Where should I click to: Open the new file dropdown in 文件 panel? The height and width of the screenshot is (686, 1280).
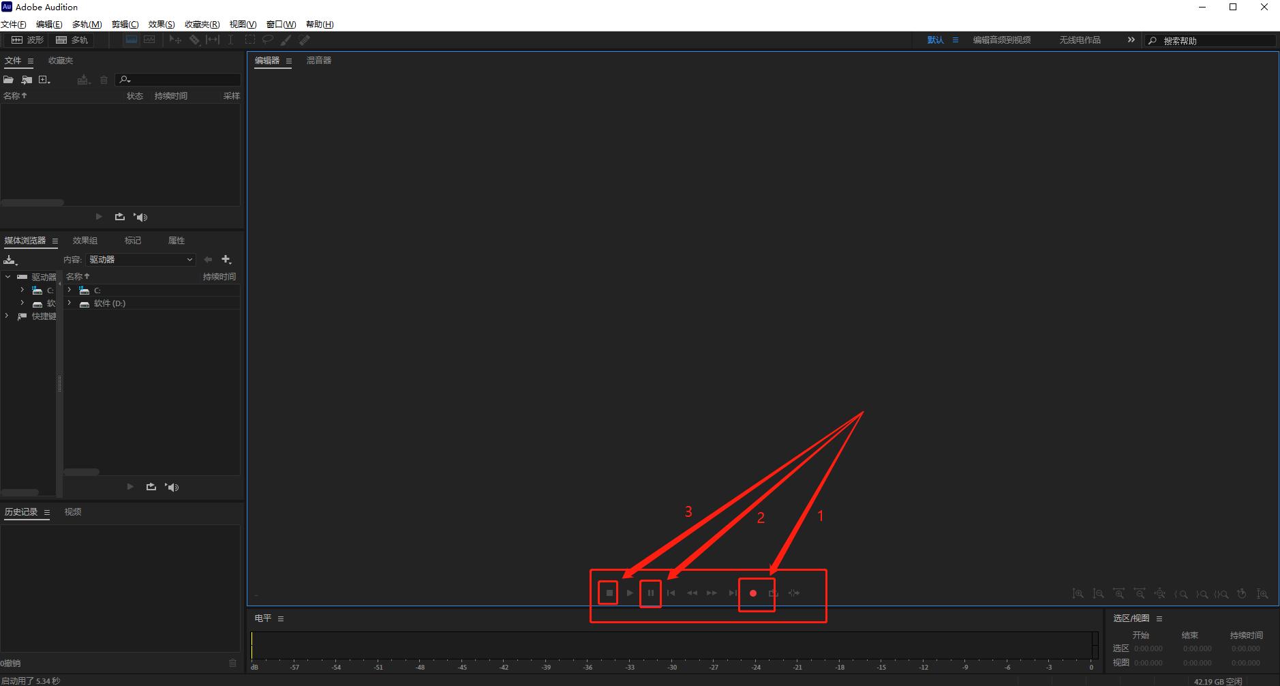point(45,80)
